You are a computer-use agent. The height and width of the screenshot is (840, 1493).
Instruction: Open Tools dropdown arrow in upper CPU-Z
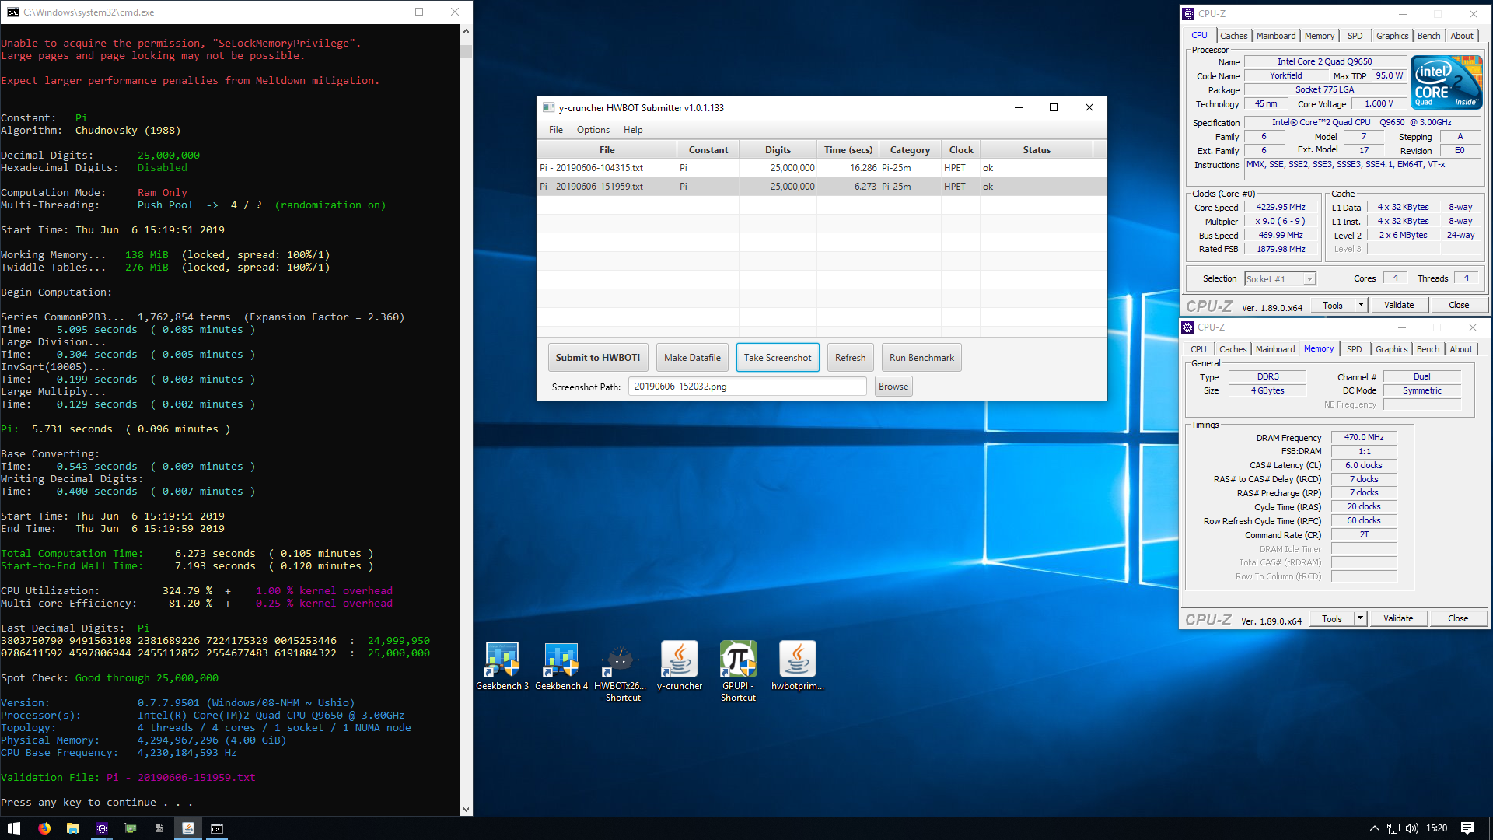(x=1361, y=305)
